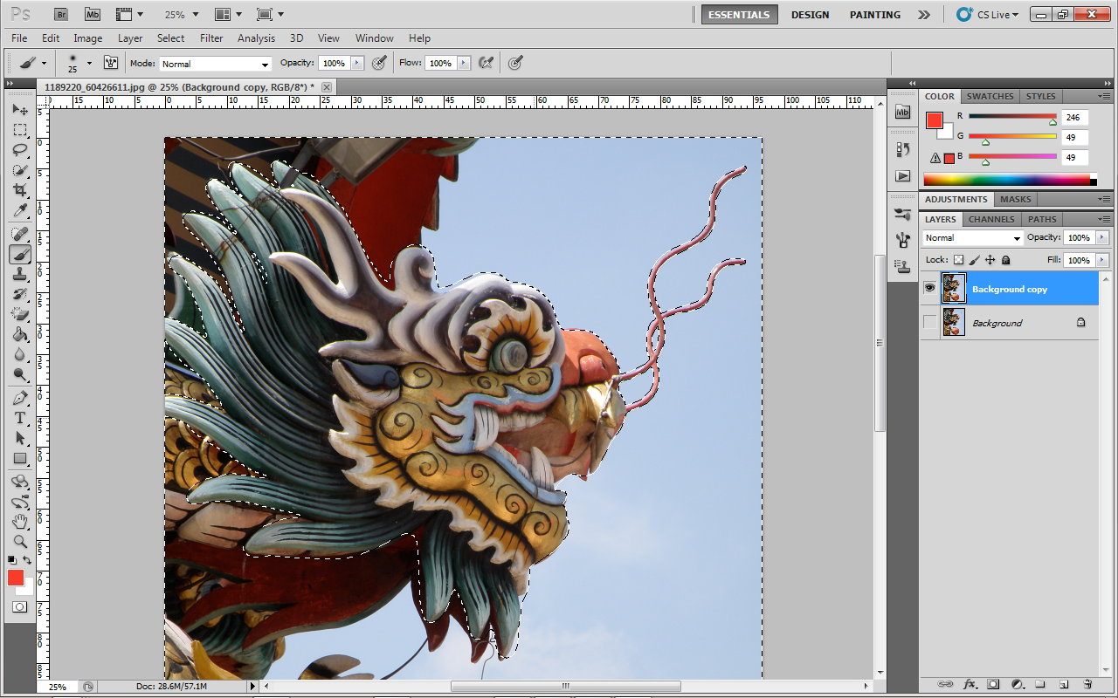1118x698 pixels.
Task: Show the Background layer
Action: (x=930, y=323)
